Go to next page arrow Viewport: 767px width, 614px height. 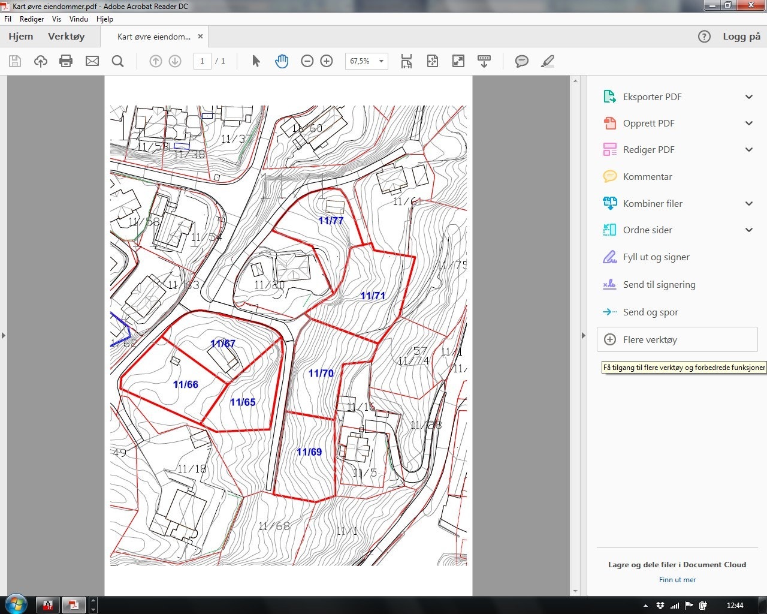coord(175,61)
